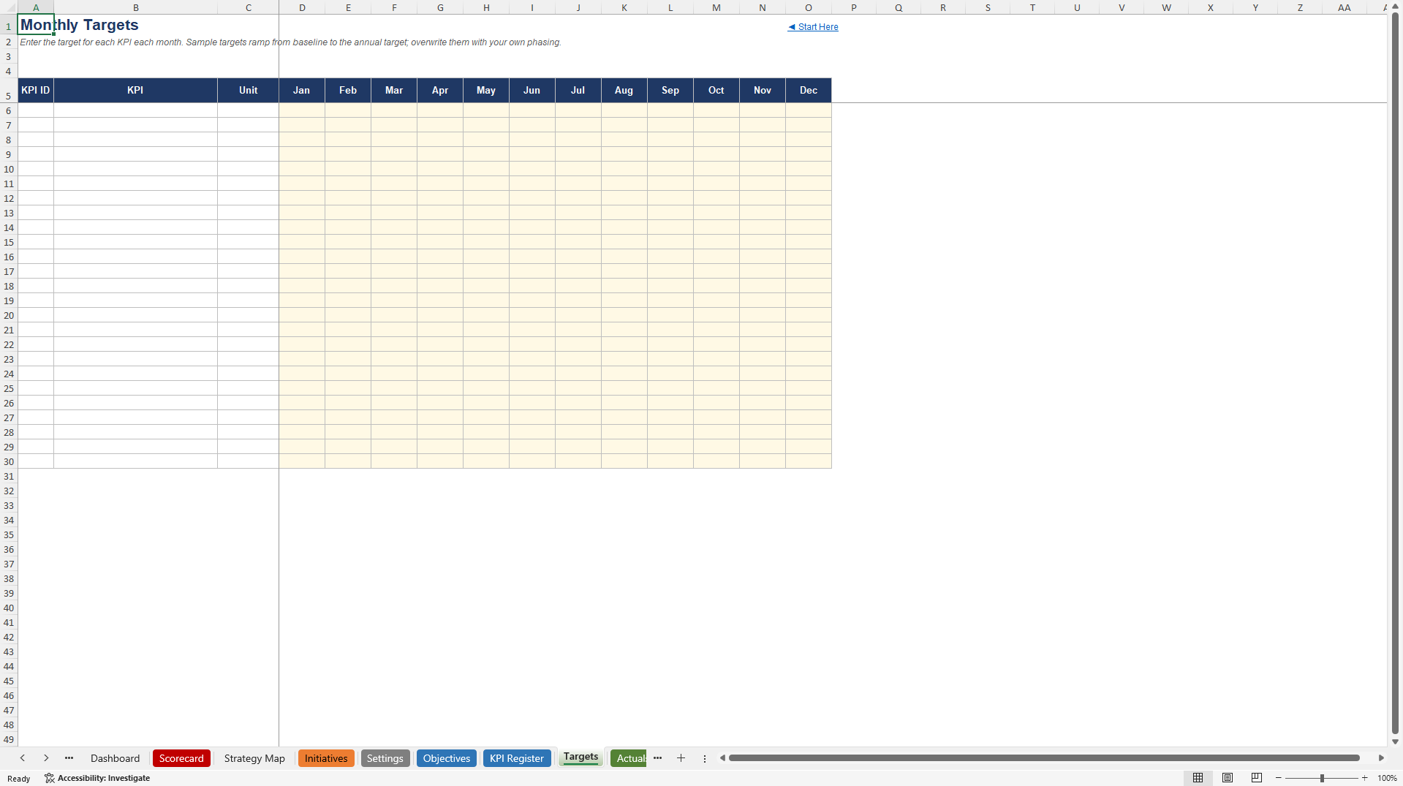Select the Settings sheet tab
1403x786 pixels.
[x=385, y=758]
